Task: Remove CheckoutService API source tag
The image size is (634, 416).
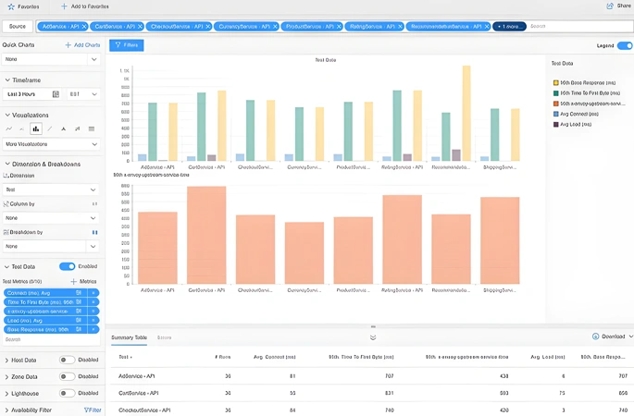Action: pyautogui.click(x=208, y=26)
